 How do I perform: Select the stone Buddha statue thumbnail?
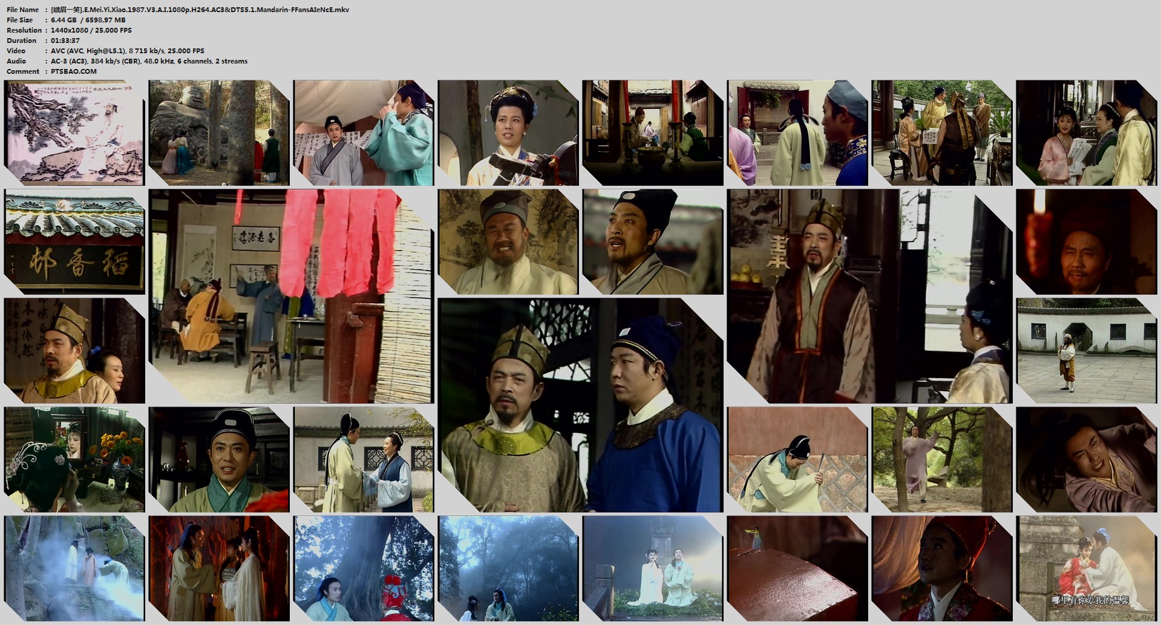point(218,133)
